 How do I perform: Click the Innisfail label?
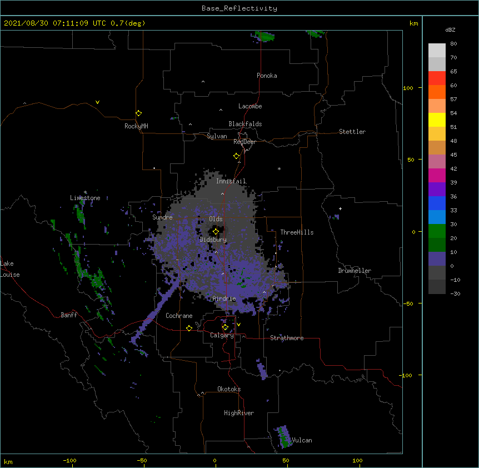click(231, 181)
